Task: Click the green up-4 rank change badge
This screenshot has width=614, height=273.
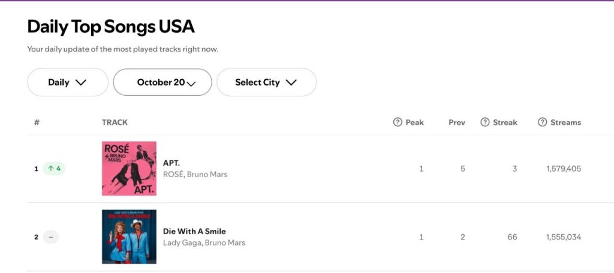Action: coord(54,169)
